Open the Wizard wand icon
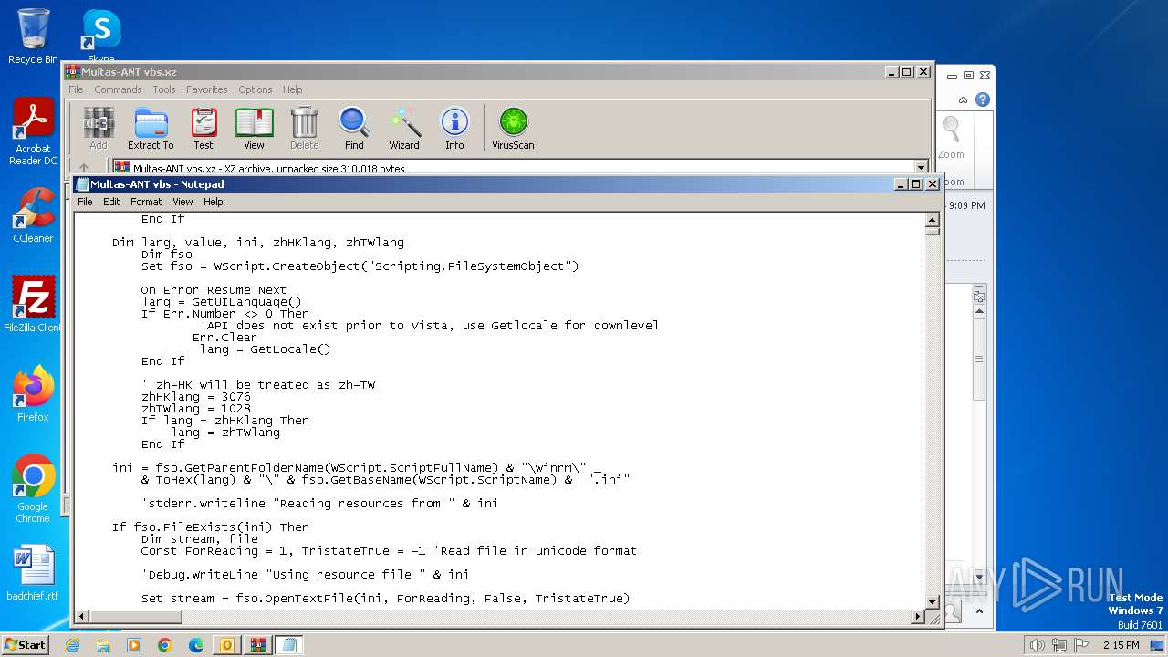The width and height of the screenshot is (1168, 657). (x=404, y=129)
